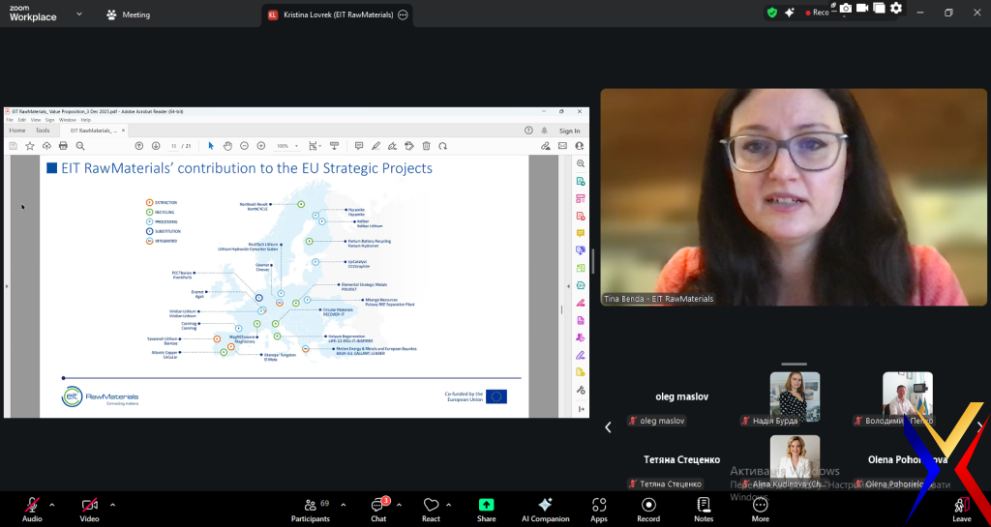Open the Apps panel
This screenshot has height=527, width=991.
[599, 509]
